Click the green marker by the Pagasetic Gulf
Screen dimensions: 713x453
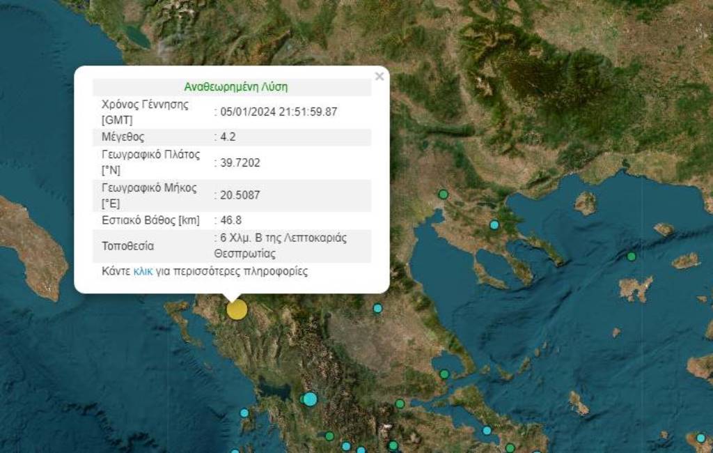[444, 374]
